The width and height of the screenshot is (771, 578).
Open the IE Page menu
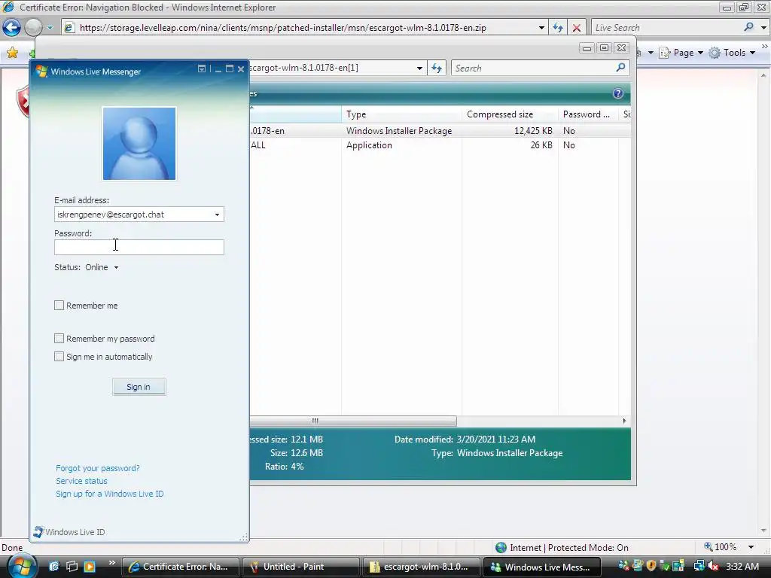681,53
